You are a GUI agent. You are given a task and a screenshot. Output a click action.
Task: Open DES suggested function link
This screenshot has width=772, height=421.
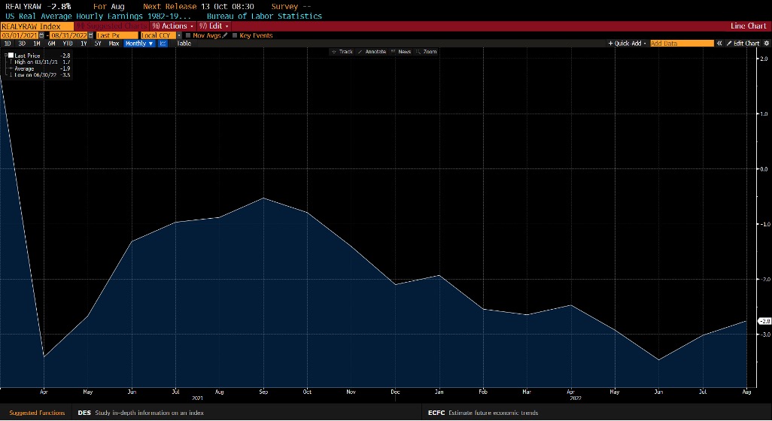[84, 413]
